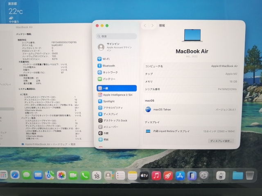Click the コンピュータ名 row
Screen dimensions: 262x196
(191, 66)
